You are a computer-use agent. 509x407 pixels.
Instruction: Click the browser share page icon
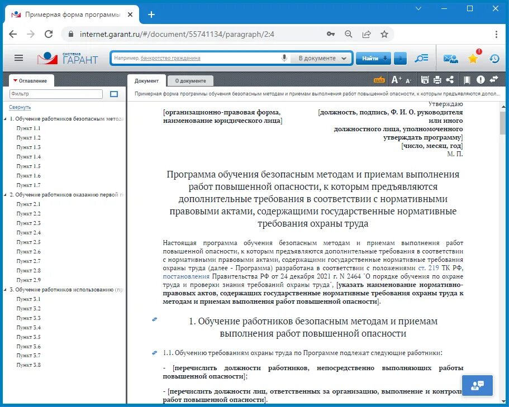(367, 34)
